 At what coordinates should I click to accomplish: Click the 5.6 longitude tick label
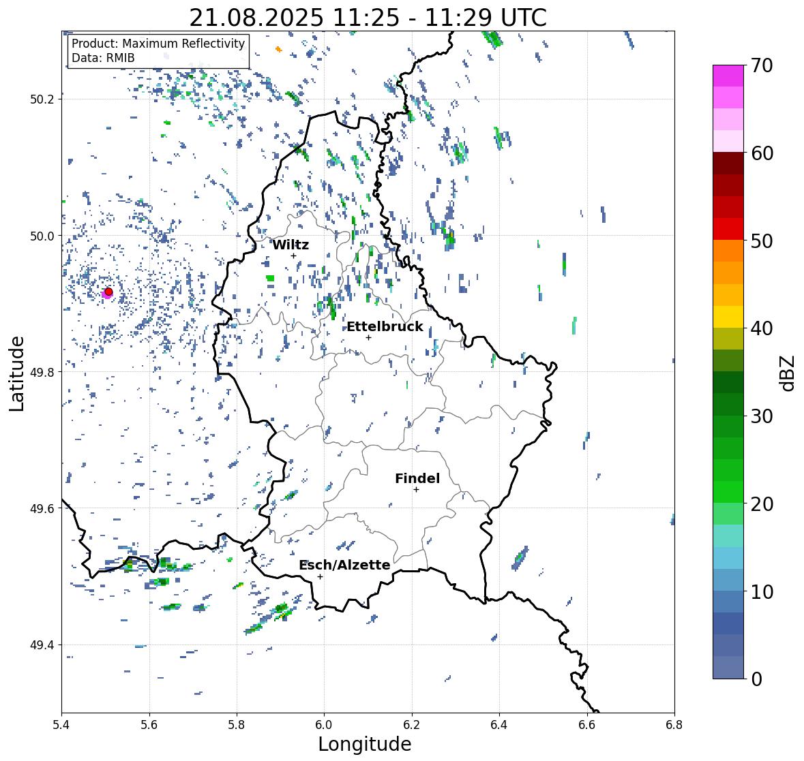149,725
